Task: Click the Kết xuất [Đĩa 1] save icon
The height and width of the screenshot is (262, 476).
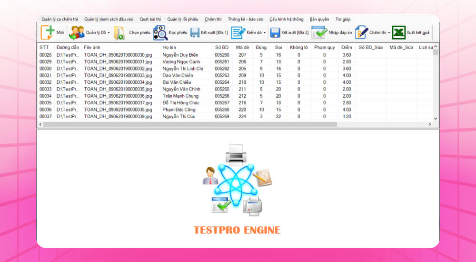Action: pyautogui.click(x=195, y=32)
